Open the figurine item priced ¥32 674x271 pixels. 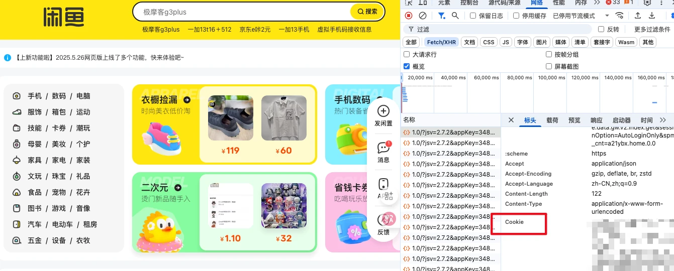(283, 205)
